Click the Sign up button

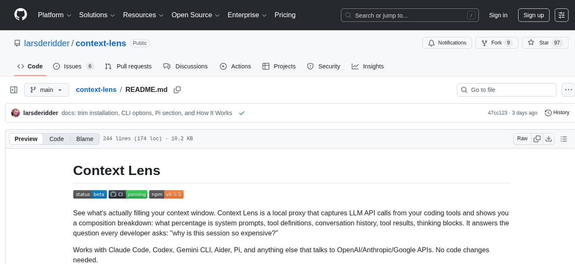(533, 15)
